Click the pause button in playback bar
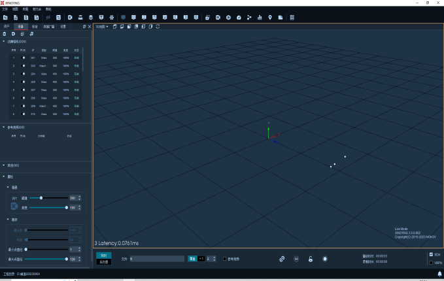 (x=296, y=259)
